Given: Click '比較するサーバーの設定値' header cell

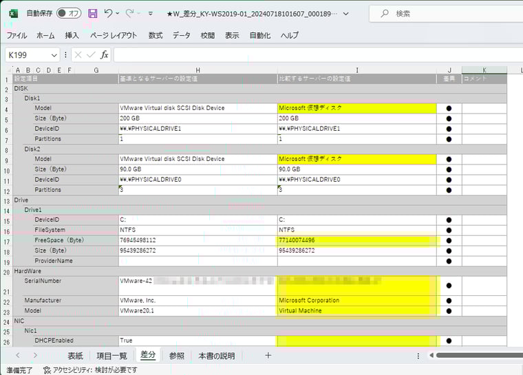Looking at the screenshot, I should click(x=357, y=78).
